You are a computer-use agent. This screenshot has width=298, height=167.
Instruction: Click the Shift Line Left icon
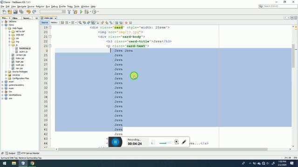pyautogui.click(x=116, y=23)
